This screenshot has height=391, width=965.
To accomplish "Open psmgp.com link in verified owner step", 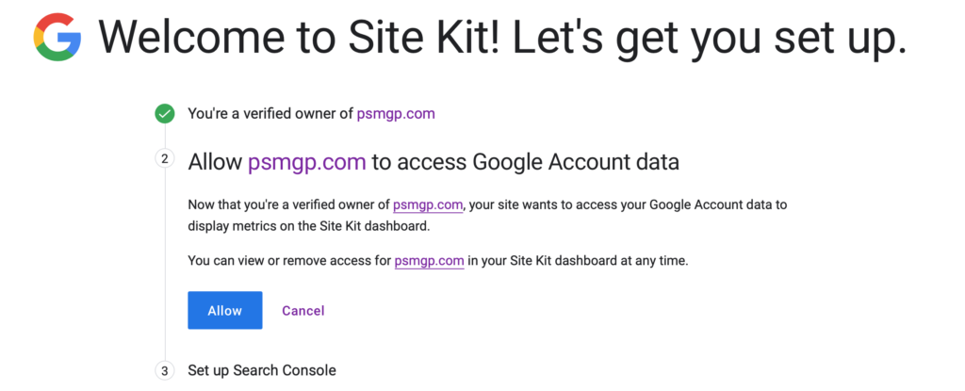I will click(396, 114).
